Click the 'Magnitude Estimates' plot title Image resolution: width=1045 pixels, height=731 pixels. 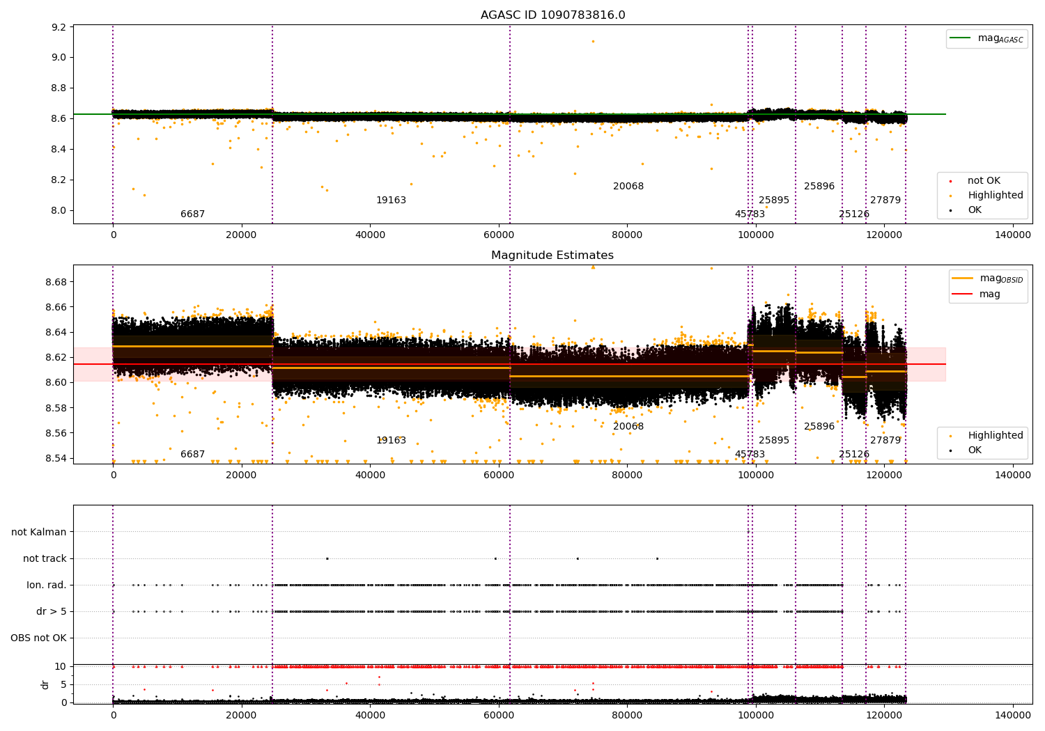click(552, 256)
